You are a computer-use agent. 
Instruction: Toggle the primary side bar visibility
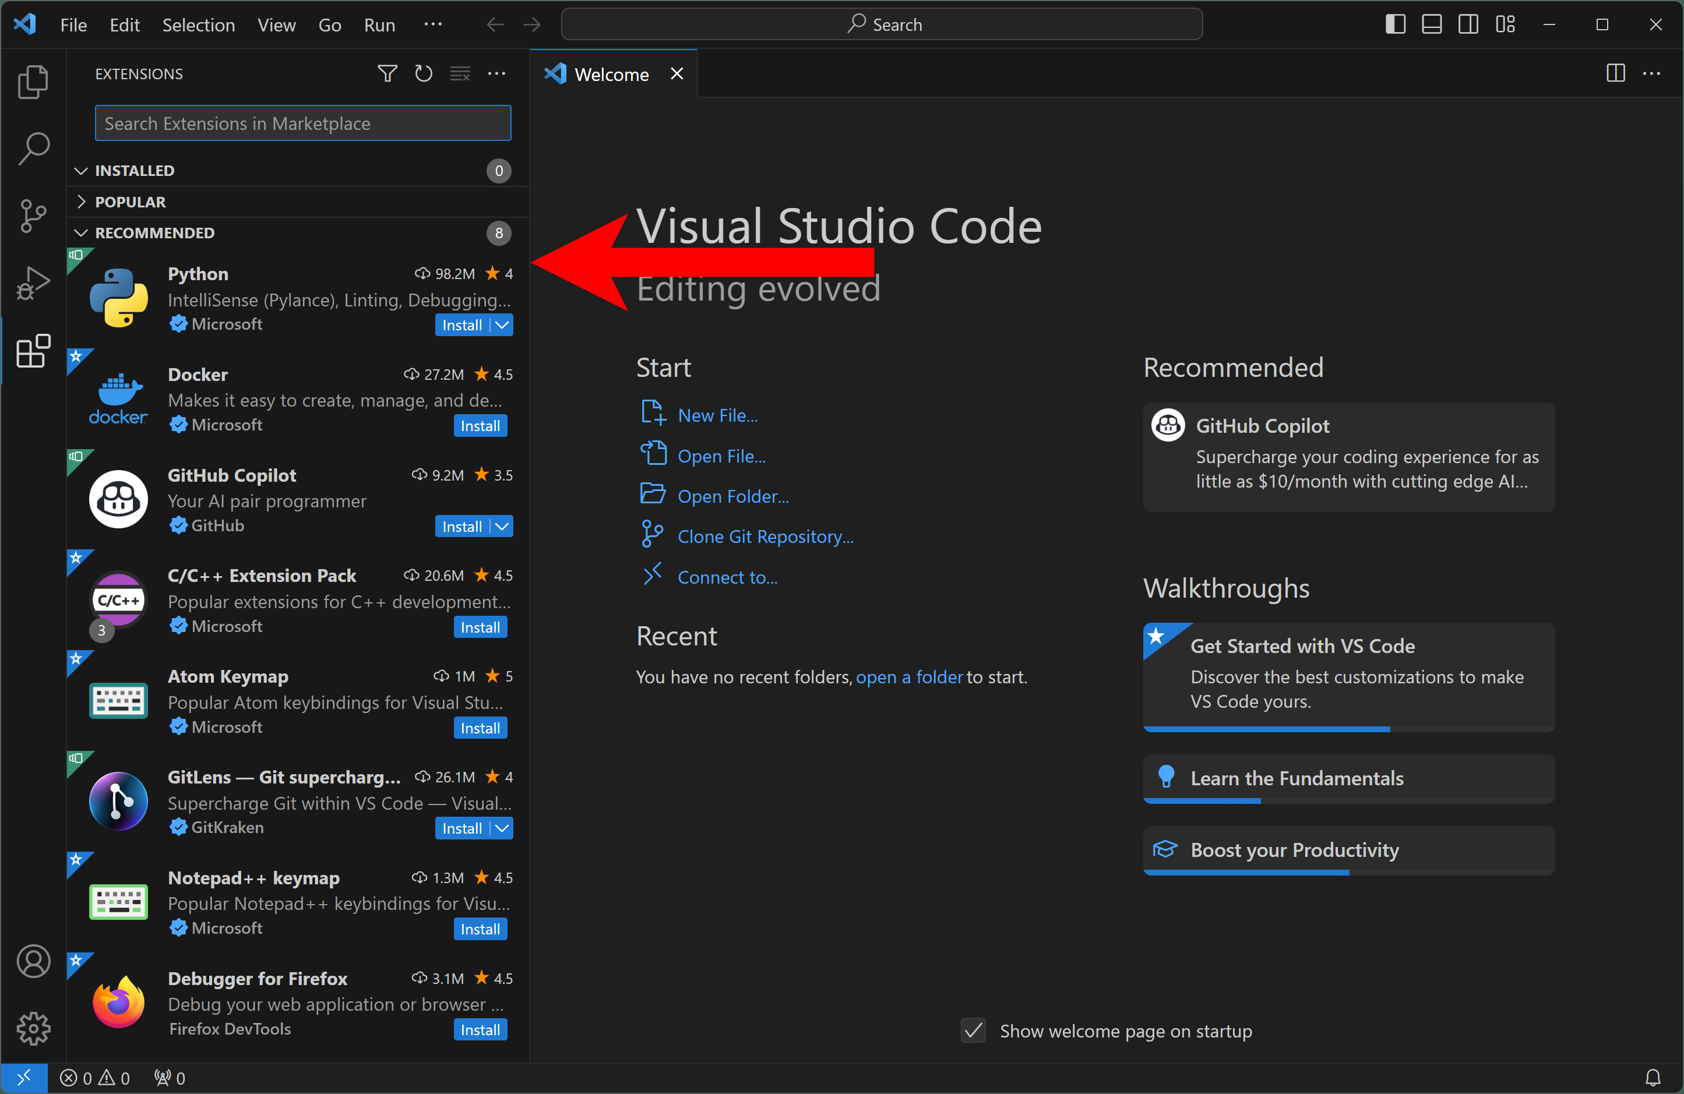tap(1396, 24)
